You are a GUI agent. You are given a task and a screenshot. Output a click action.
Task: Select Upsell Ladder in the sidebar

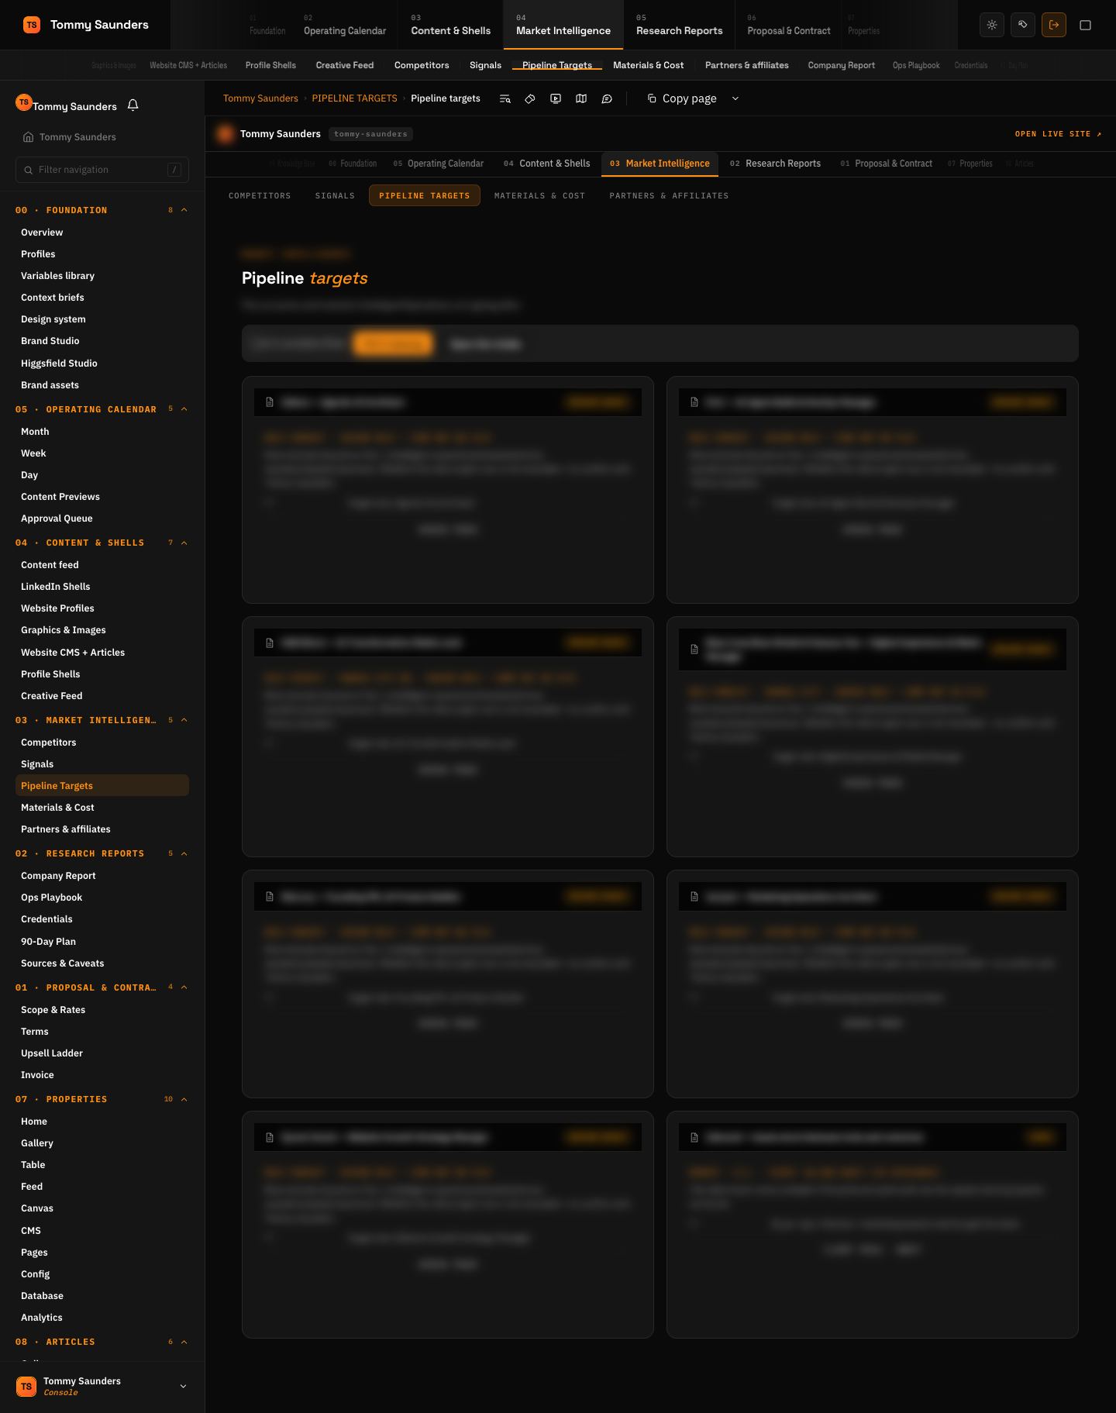(x=52, y=1053)
